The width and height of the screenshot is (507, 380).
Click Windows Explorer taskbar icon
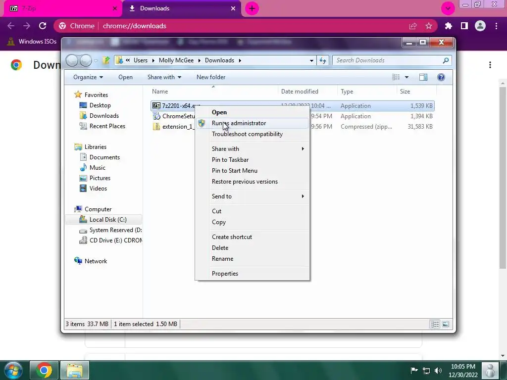75,370
